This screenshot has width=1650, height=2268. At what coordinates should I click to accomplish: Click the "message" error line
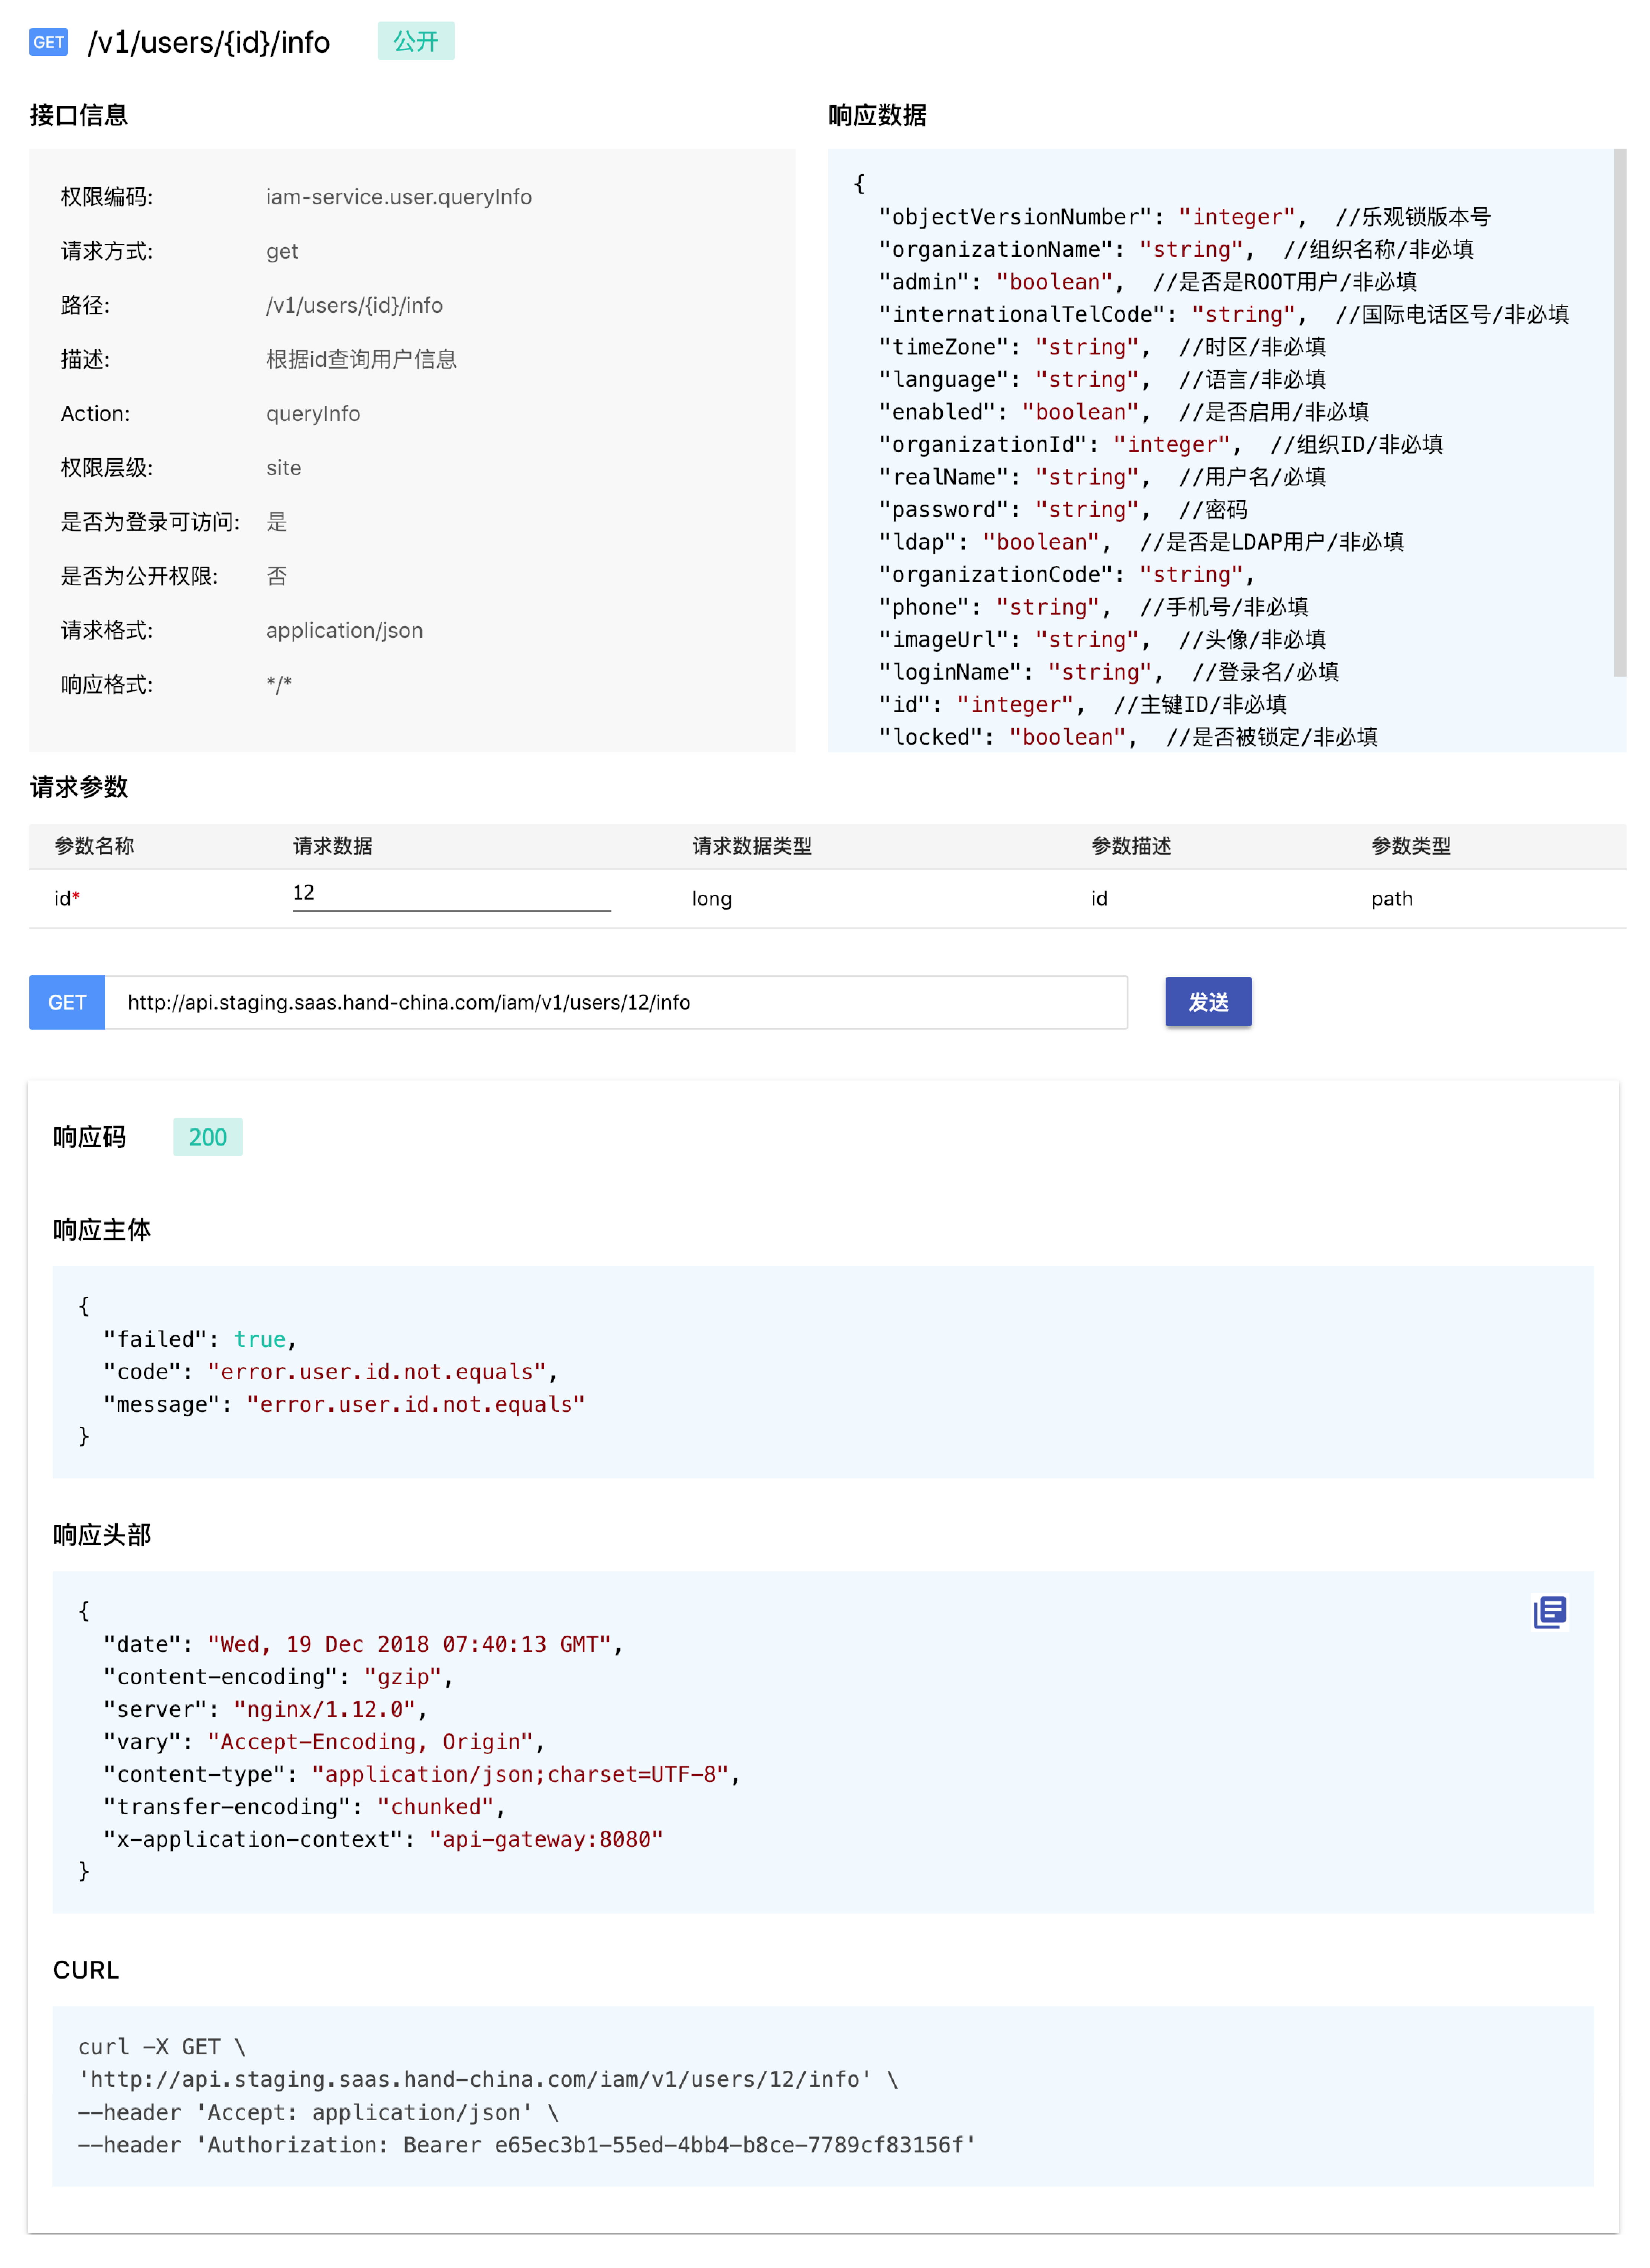click(344, 1404)
